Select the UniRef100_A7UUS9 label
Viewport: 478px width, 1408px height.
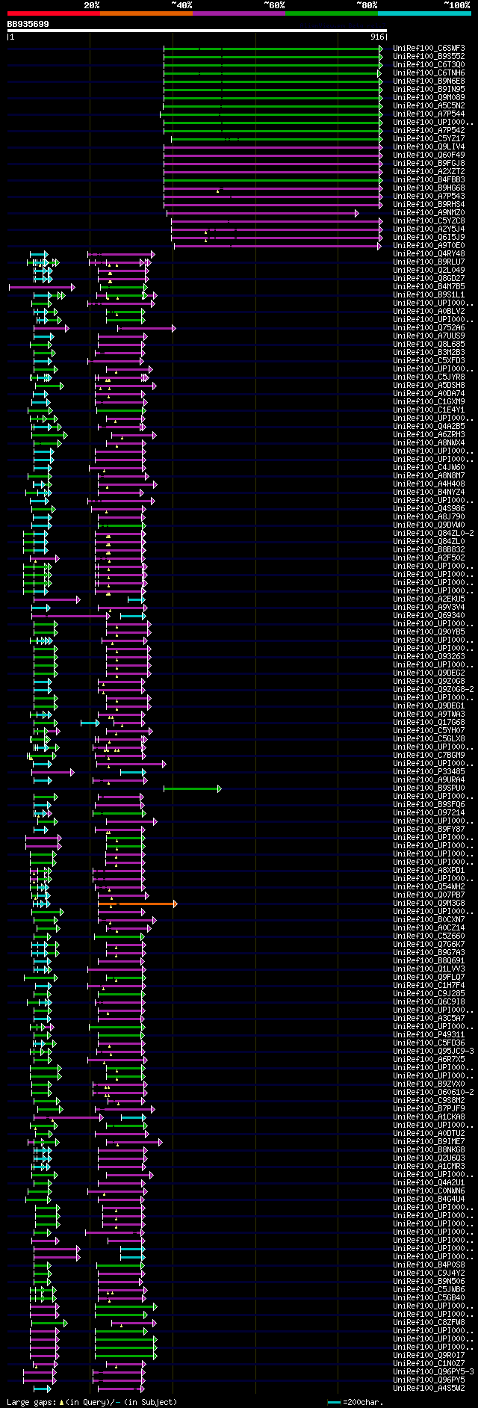click(429, 336)
